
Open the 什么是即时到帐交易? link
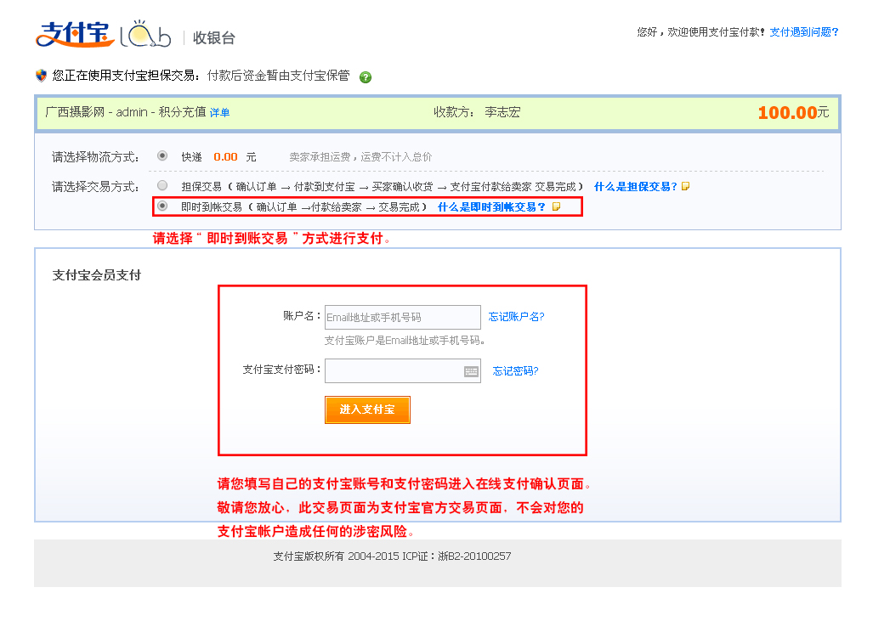(491, 207)
